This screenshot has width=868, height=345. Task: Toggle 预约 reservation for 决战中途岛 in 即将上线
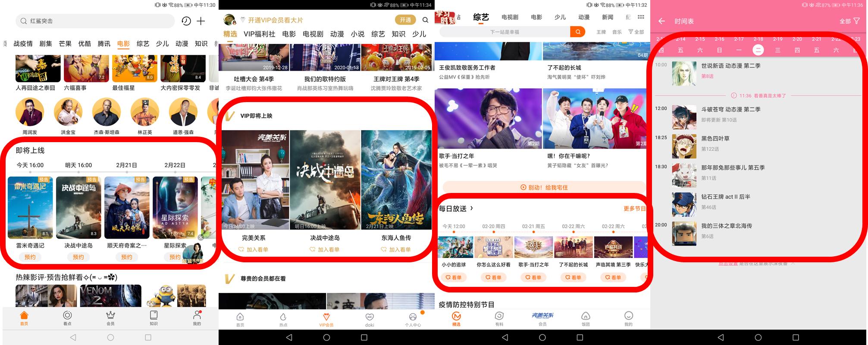point(78,257)
